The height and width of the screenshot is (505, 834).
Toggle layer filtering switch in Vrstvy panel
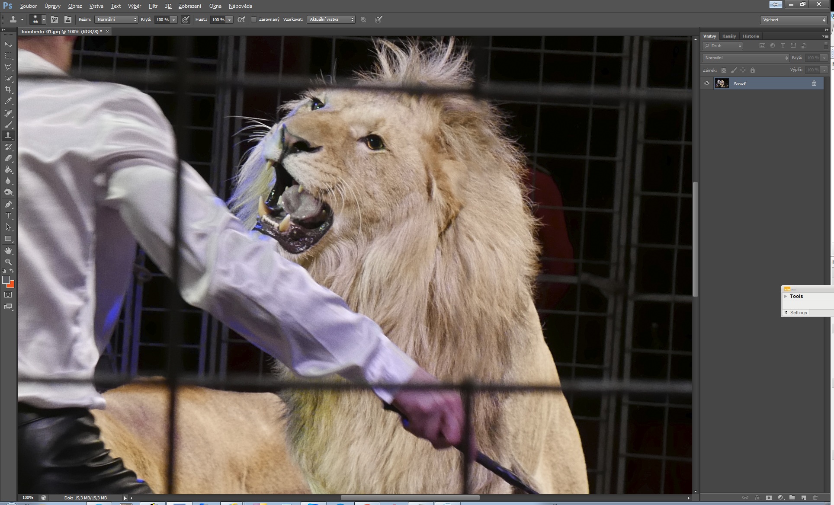click(825, 45)
